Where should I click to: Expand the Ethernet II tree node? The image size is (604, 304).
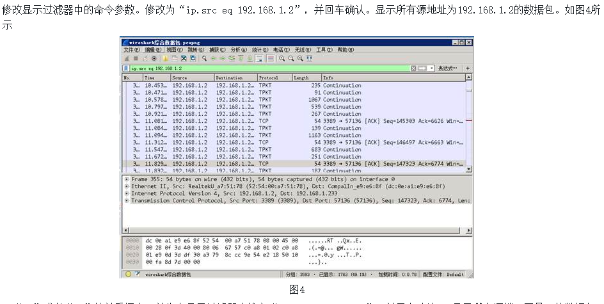tap(126, 186)
